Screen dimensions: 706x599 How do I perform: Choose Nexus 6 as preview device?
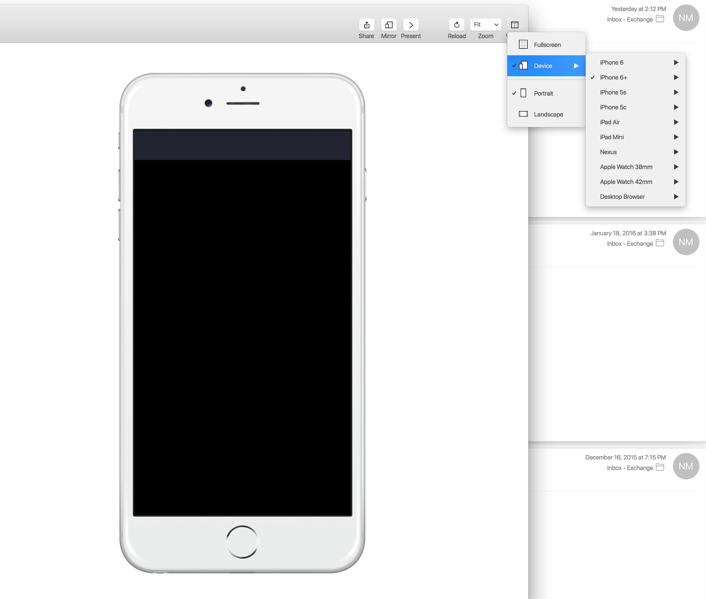point(608,152)
